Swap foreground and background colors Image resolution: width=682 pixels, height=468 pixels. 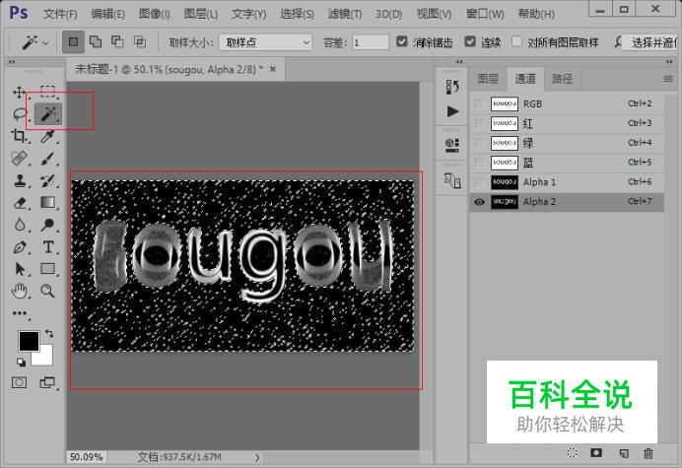tap(49, 334)
